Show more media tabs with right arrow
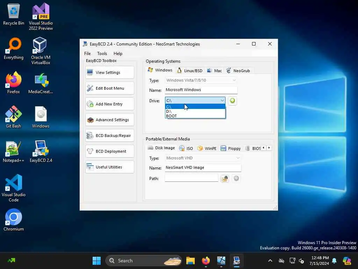Viewport: 358px width, 269px height. click(x=269, y=148)
